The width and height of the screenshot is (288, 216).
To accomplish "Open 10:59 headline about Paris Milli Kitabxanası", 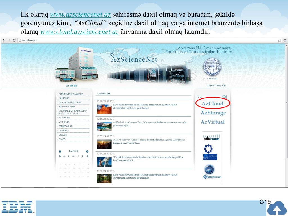I will click(x=145, y=176).
